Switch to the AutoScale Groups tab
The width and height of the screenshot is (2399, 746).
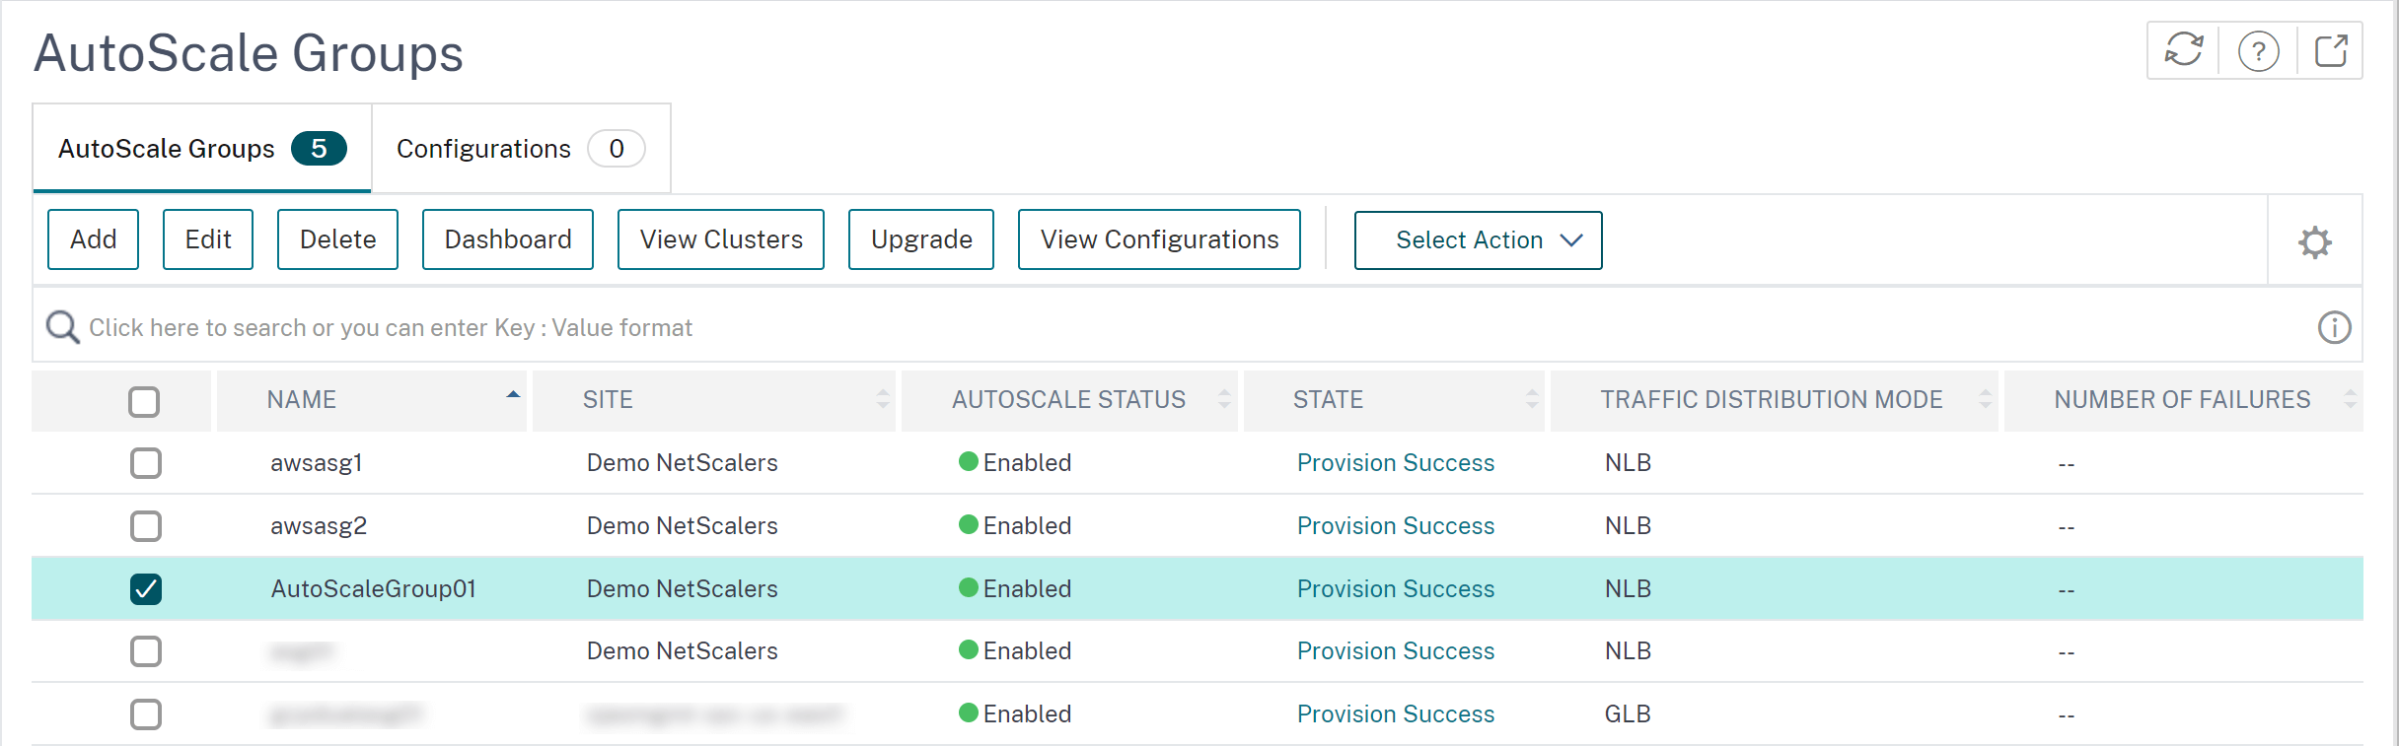click(x=202, y=149)
